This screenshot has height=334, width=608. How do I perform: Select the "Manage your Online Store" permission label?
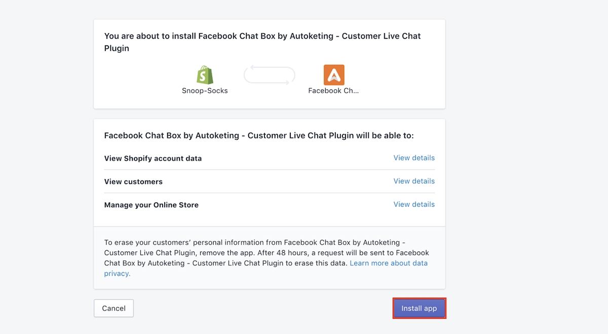coord(151,205)
